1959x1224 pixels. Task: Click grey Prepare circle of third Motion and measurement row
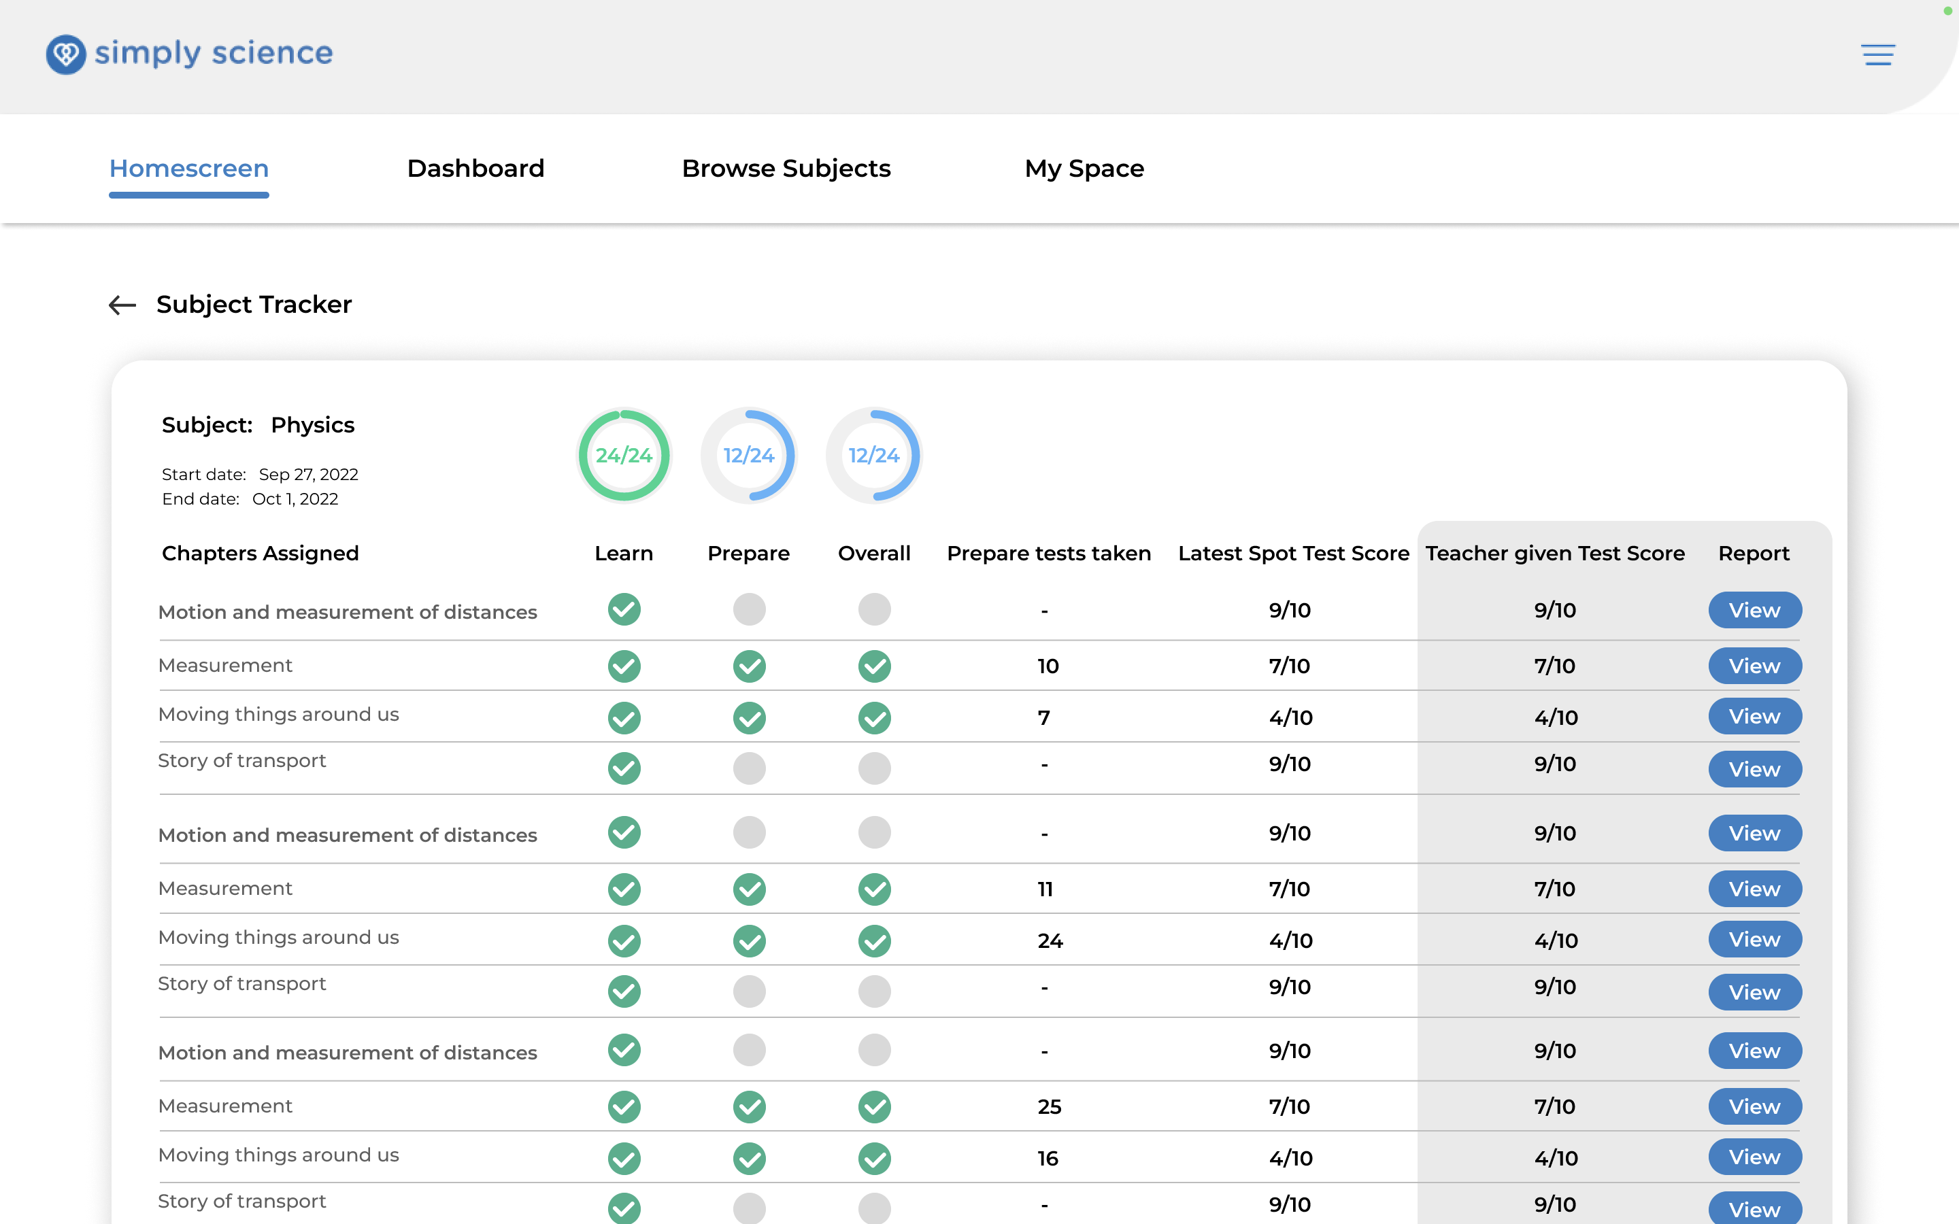click(749, 1050)
